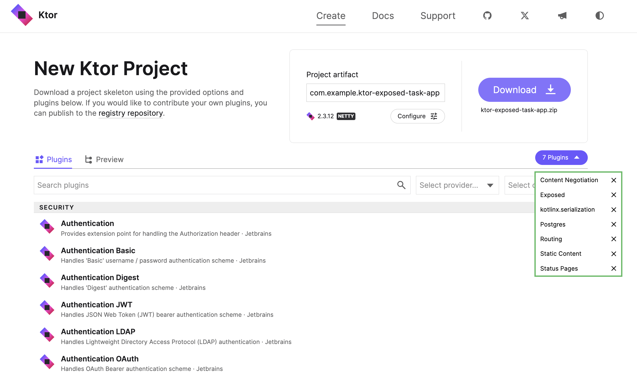This screenshot has width=637, height=374.
Task: Switch to the Preview tab
Action: 104,159
